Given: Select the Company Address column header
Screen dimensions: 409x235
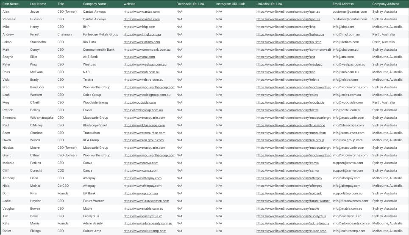Looking at the screenshot, I should tap(386, 4).
